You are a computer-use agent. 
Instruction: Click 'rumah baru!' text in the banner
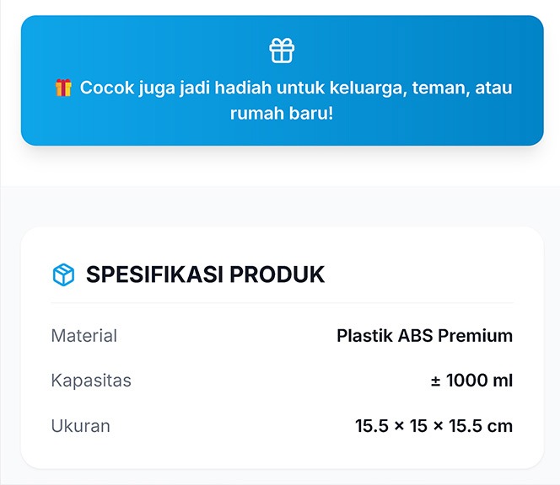point(282,113)
